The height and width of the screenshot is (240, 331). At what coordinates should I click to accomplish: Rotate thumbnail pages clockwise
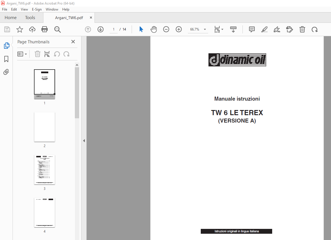click(67, 54)
